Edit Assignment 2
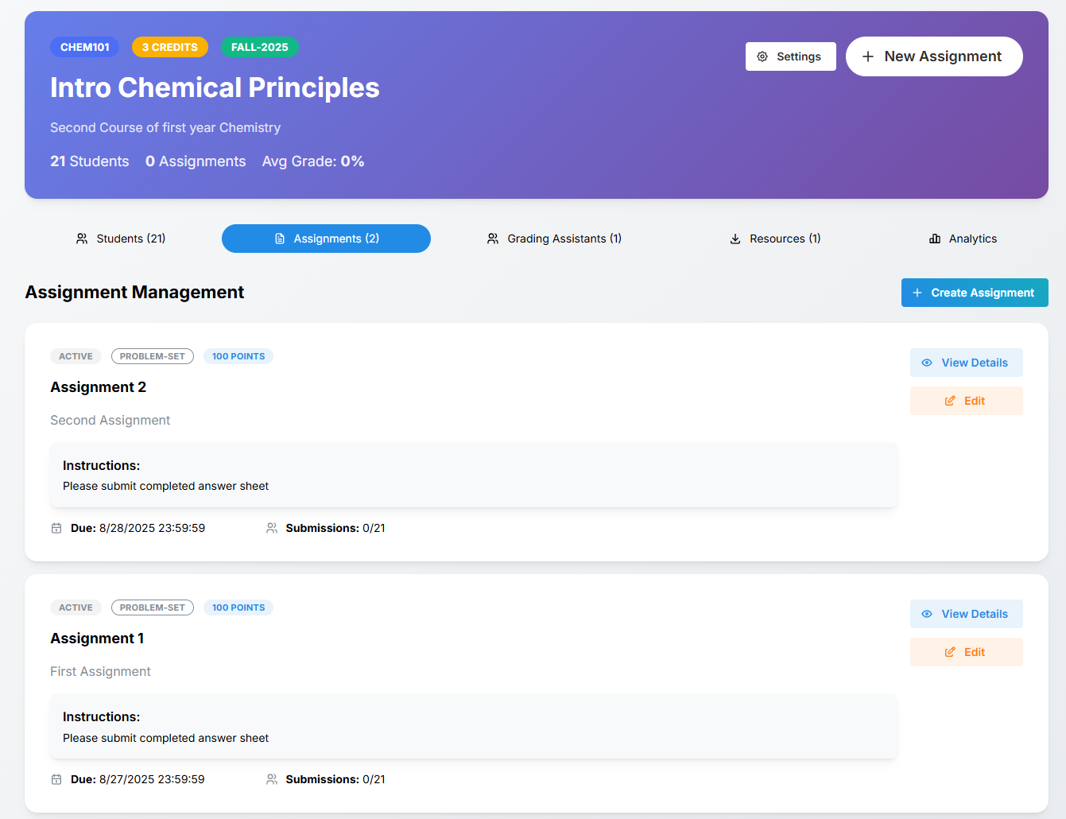Screen dimensions: 1066x819 coord(966,401)
